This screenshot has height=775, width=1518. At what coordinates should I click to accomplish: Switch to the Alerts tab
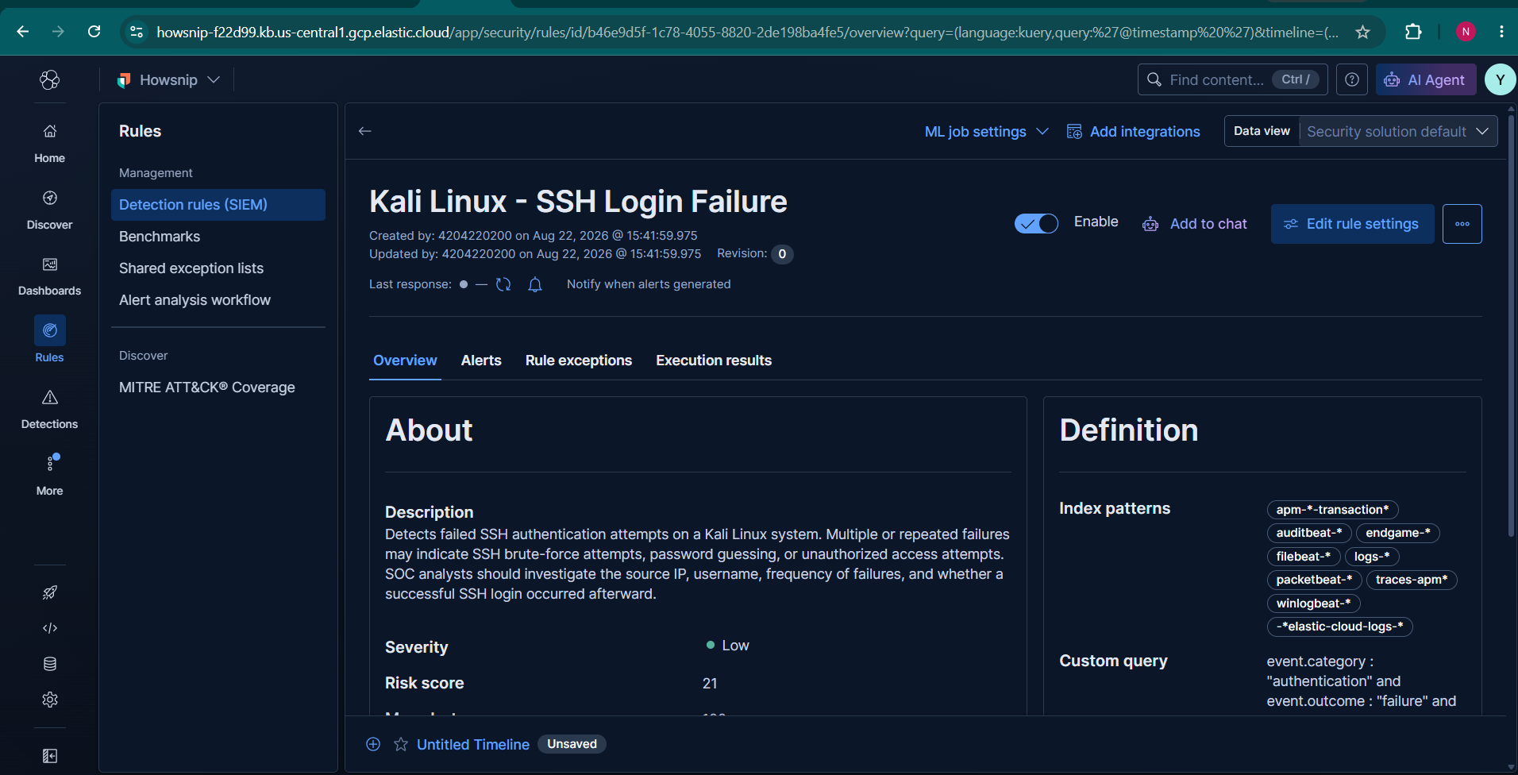pos(481,361)
